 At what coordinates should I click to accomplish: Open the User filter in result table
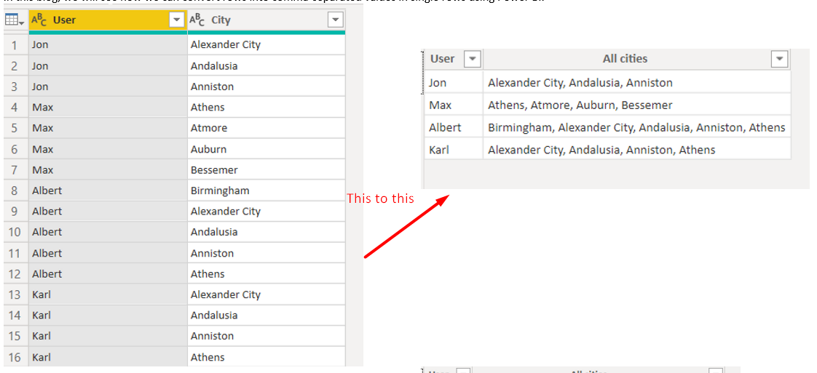pyautogui.click(x=472, y=59)
